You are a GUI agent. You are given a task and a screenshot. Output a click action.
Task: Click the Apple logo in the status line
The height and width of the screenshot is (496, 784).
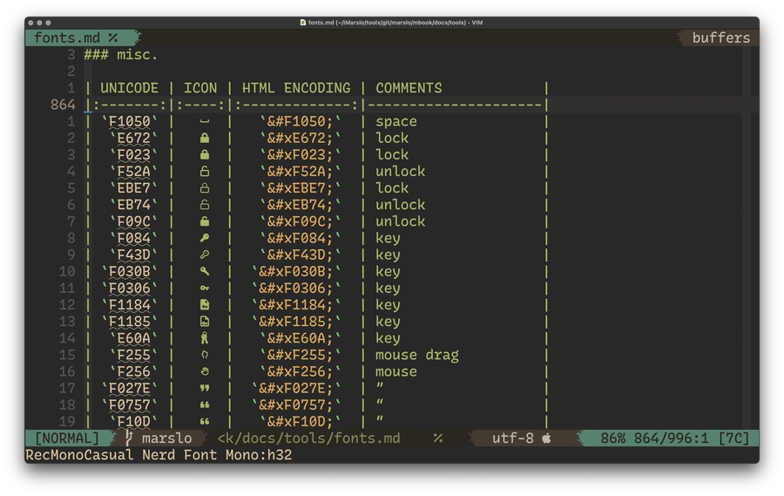coord(546,438)
